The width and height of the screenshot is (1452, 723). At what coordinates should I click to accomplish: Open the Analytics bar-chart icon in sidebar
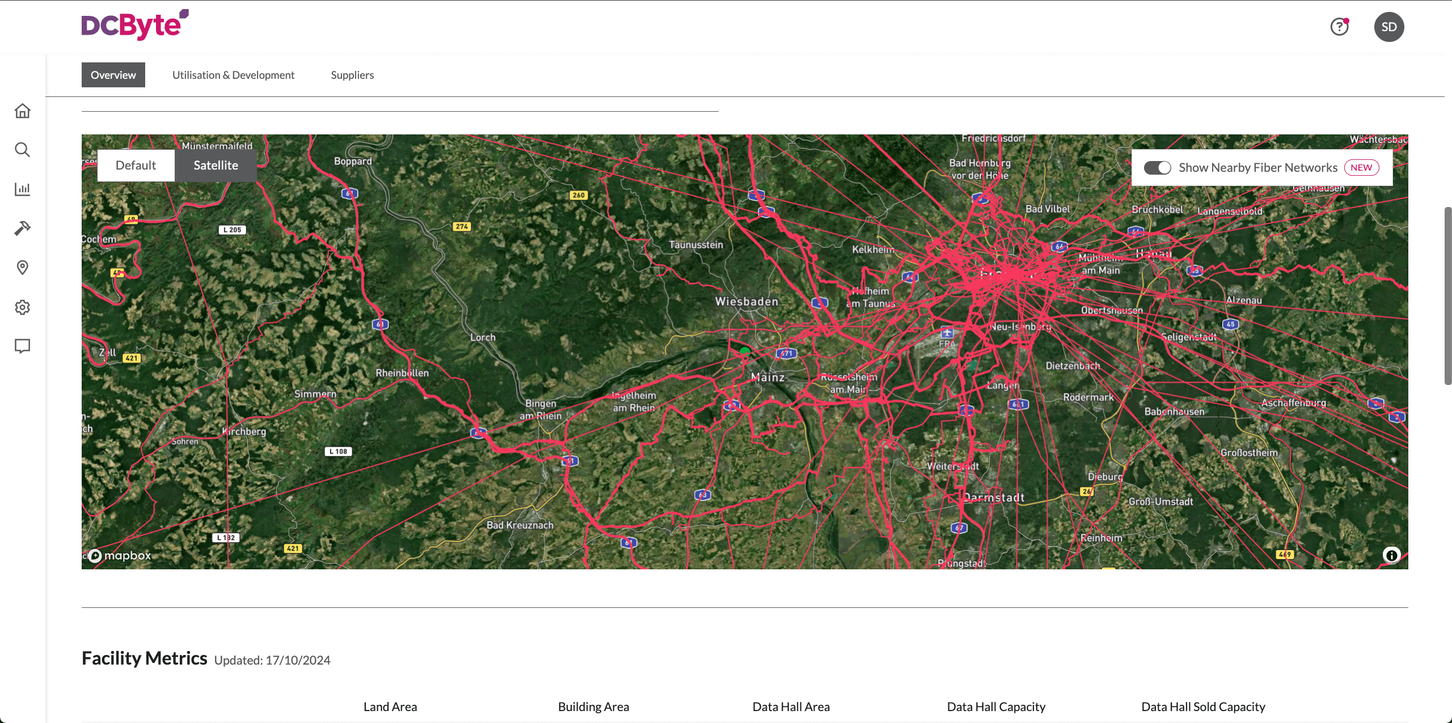point(22,189)
